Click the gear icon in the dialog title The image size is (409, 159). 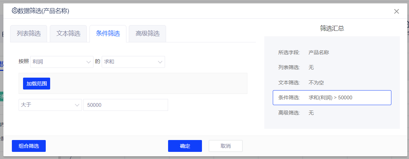click(15, 11)
